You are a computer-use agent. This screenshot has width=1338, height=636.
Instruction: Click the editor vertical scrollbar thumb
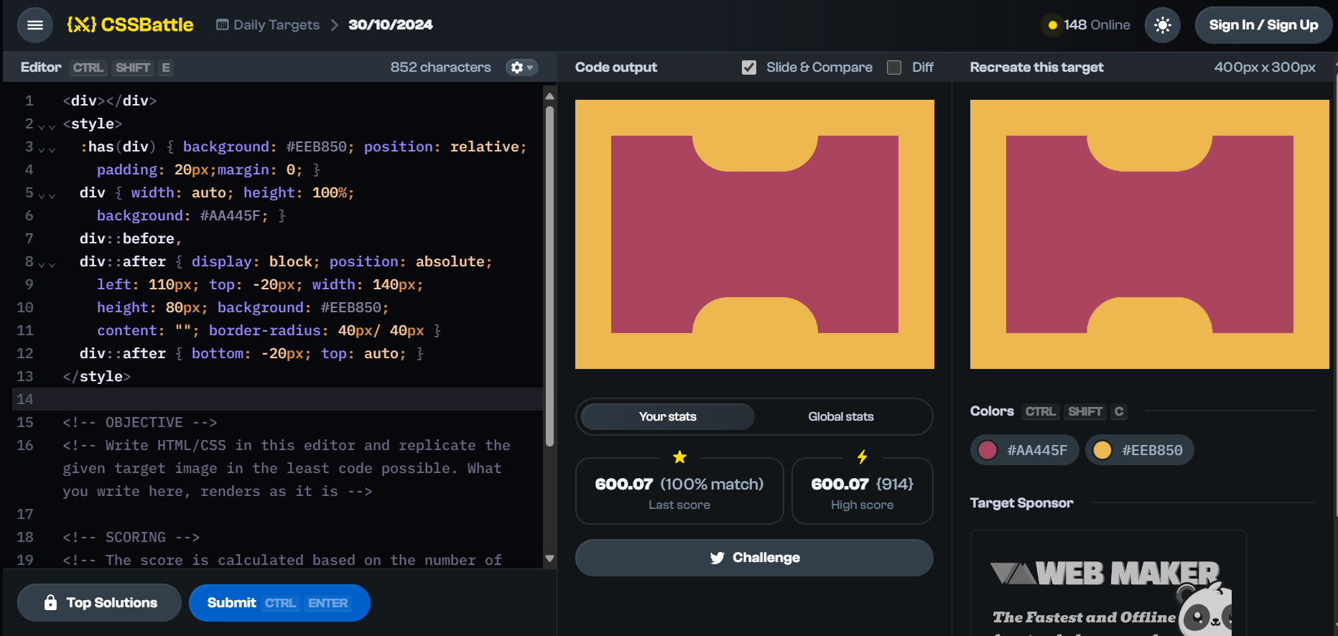(549, 276)
